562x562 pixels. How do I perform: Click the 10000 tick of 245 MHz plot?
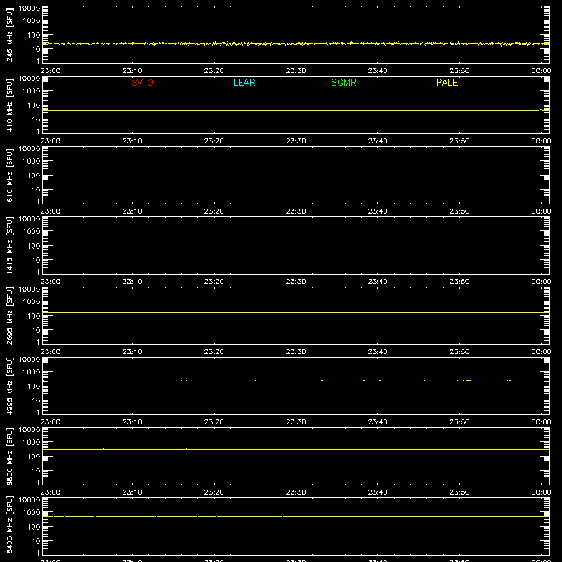click(30, 8)
